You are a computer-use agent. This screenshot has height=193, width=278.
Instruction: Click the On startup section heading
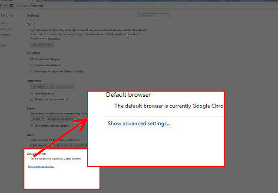(34, 53)
